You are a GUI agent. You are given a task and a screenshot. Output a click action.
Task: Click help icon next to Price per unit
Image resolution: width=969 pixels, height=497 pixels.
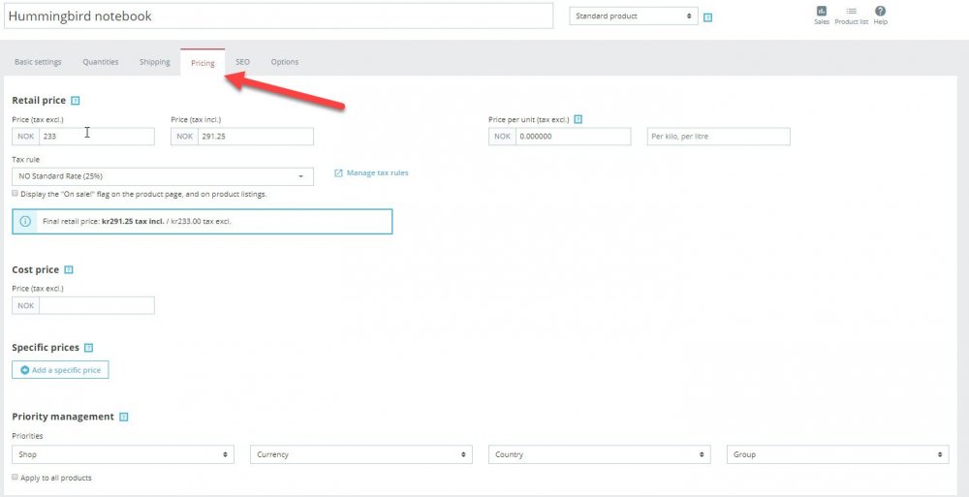coord(578,119)
